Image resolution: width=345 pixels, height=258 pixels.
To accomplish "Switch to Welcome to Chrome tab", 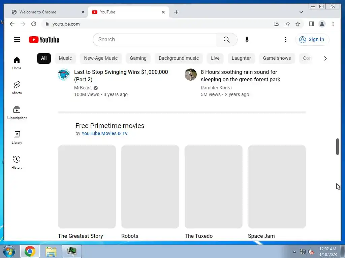I will (x=46, y=12).
